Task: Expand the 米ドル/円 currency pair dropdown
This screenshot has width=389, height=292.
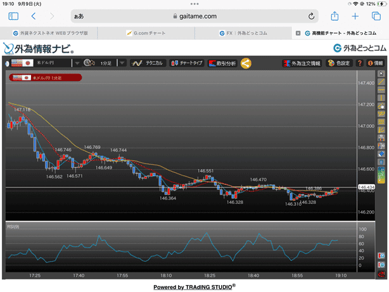Action: pyautogui.click(x=76, y=63)
